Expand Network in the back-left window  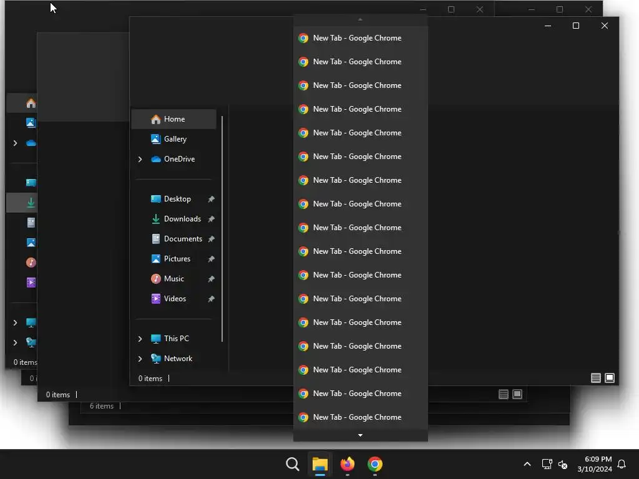coord(15,342)
